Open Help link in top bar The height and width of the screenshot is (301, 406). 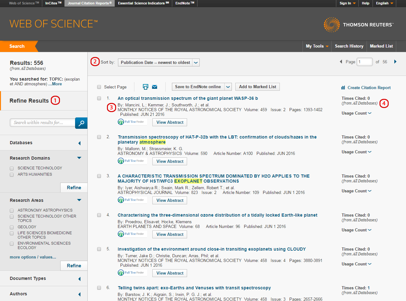tap(366, 3)
